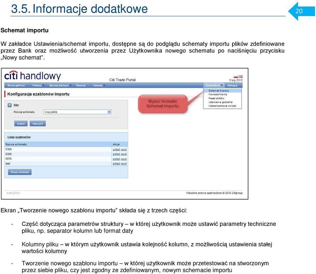Open the Rodzaj schematu dropdown
The width and height of the screenshot is (316, 274).
coord(78,112)
